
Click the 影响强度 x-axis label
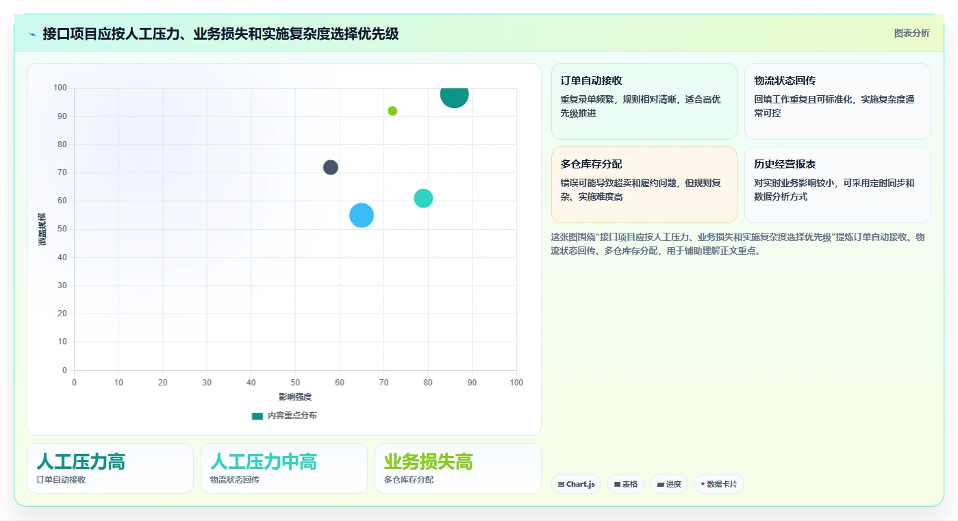pyautogui.click(x=295, y=397)
